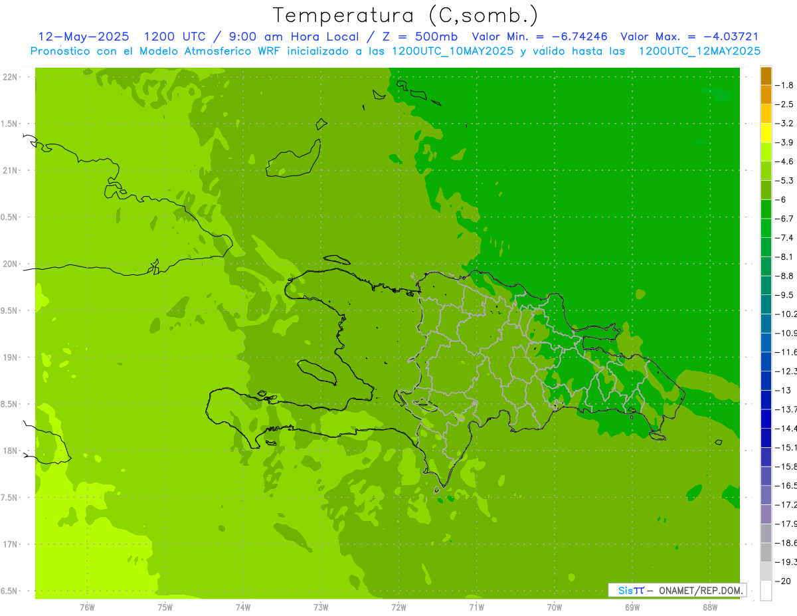Click the '68W' longitude label
797x616 pixels.
710,607
